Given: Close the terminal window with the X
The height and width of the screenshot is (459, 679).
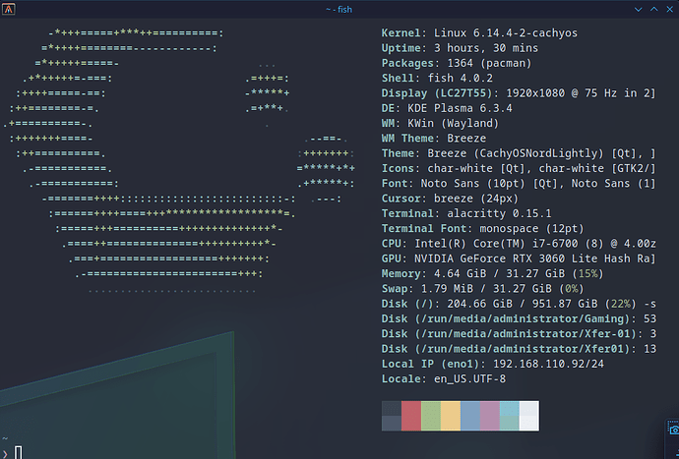Looking at the screenshot, I should pos(669,9).
